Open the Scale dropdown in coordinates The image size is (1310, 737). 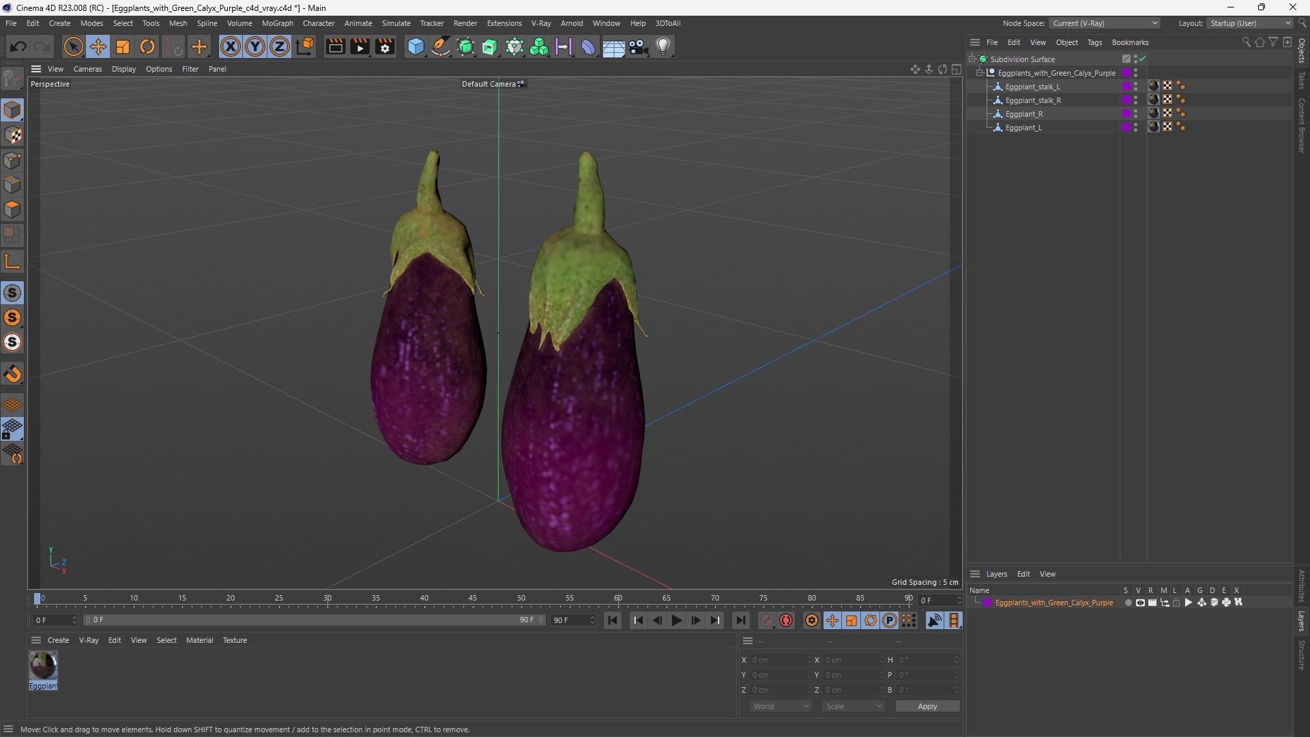[x=853, y=706]
